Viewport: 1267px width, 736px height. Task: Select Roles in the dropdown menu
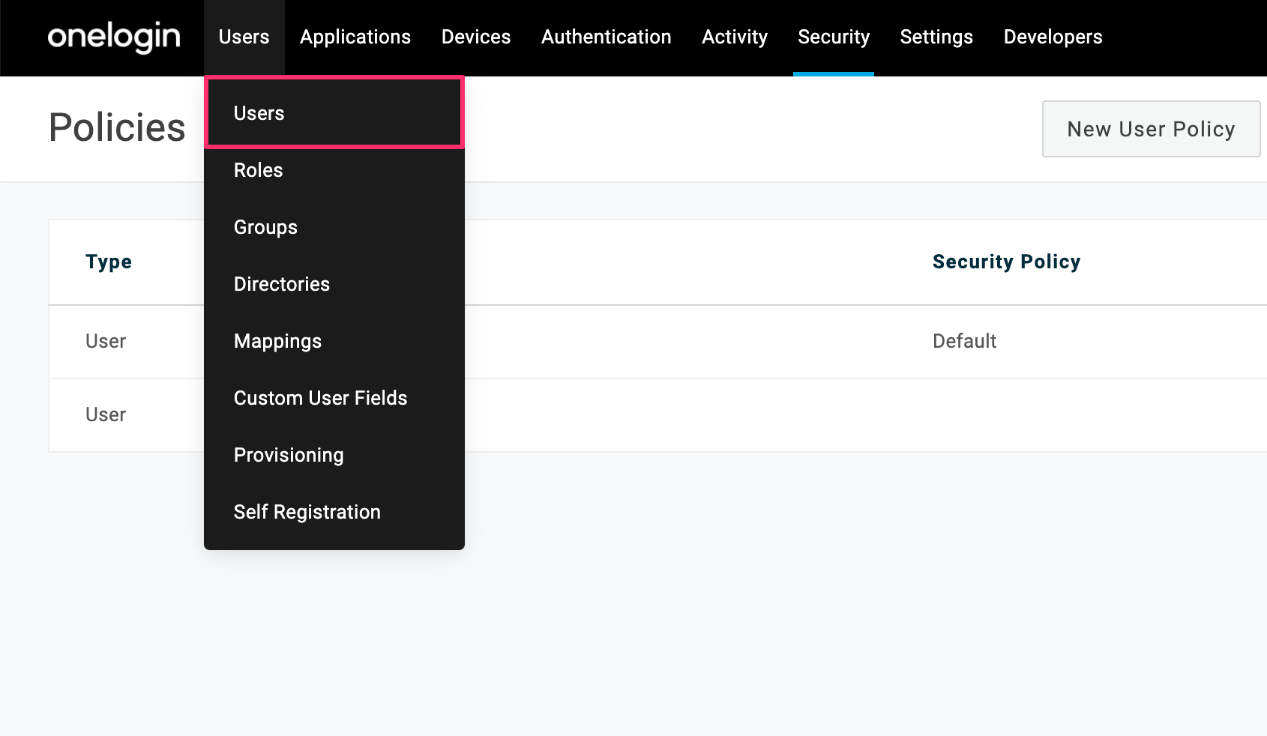[334, 170]
